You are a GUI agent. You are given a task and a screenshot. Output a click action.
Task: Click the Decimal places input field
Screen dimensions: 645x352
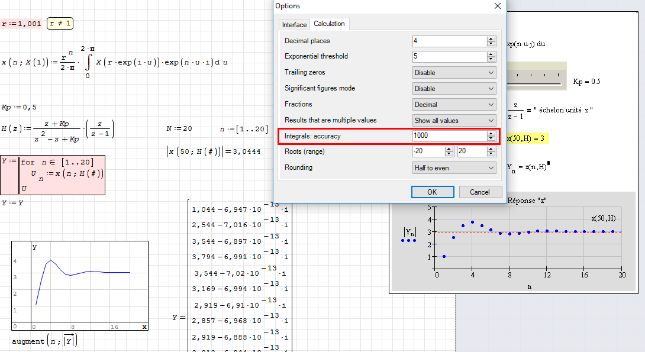click(449, 41)
